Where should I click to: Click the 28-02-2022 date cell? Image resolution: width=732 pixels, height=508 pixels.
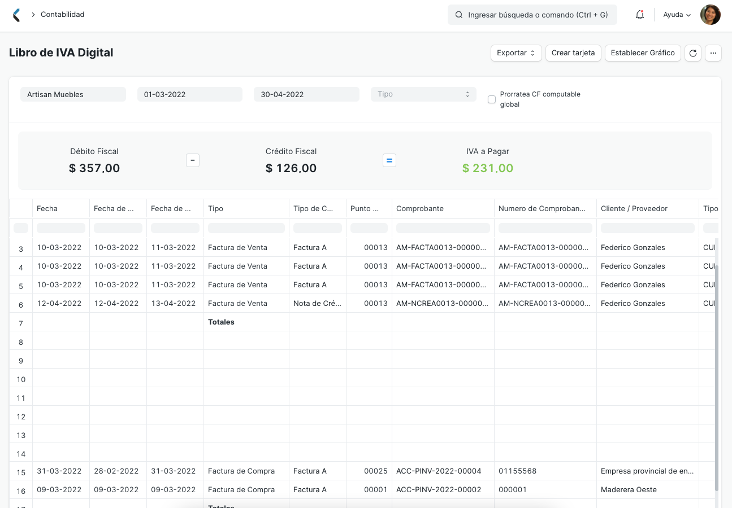point(118,471)
